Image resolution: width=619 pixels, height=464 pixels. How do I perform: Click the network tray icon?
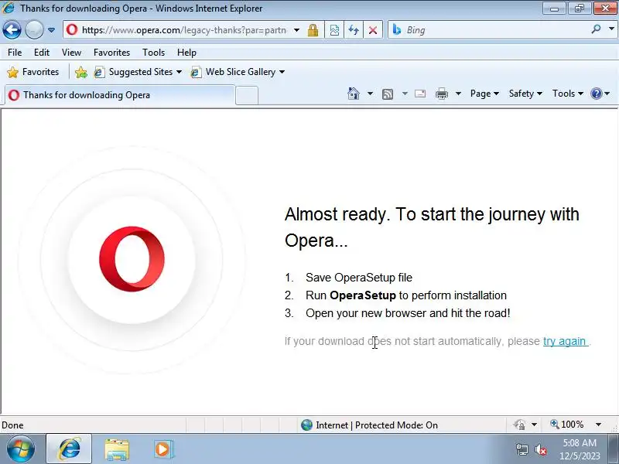522,449
